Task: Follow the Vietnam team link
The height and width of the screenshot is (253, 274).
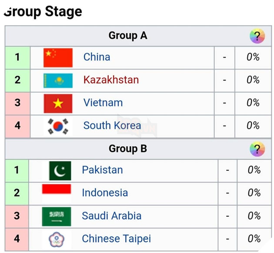Action: (x=103, y=102)
